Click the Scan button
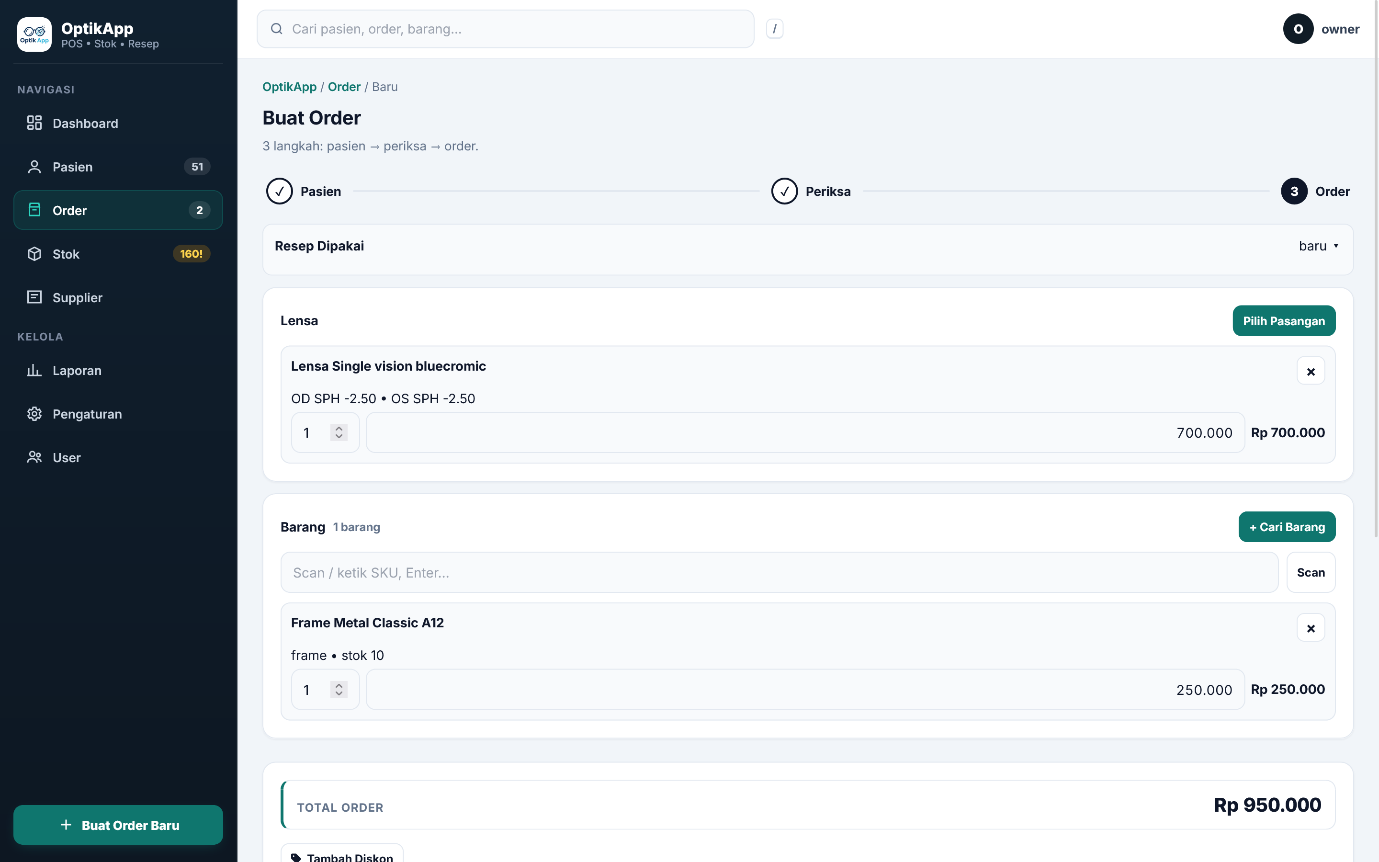This screenshot has height=862, width=1379. (1311, 572)
